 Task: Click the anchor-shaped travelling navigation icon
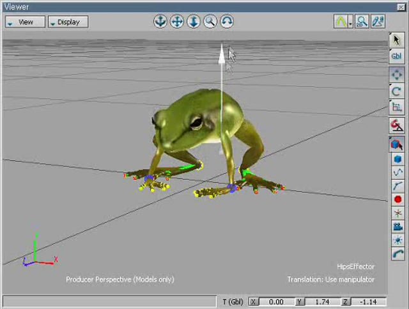[160, 21]
